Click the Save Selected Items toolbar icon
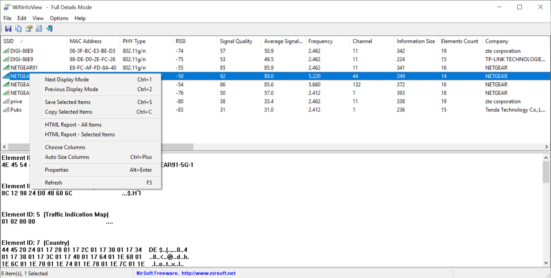 8,29
